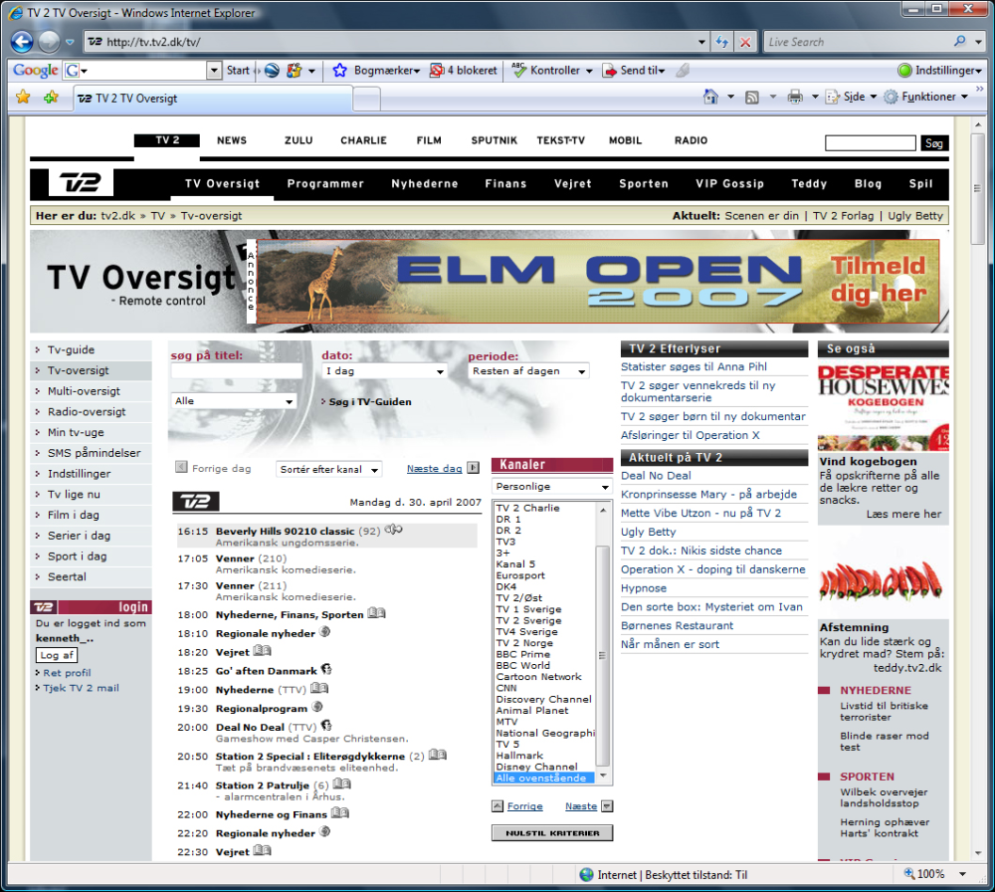The height and width of the screenshot is (892, 995).
Task: Go back with the browser Back arrow
Action: pyautogui.click(x=22, y=42)
